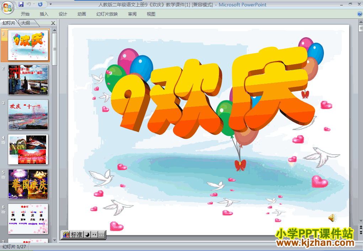363x251 pixels.
Task: Toggle the IME Chinese/English mode icon
Action: (x=66, y=235)
